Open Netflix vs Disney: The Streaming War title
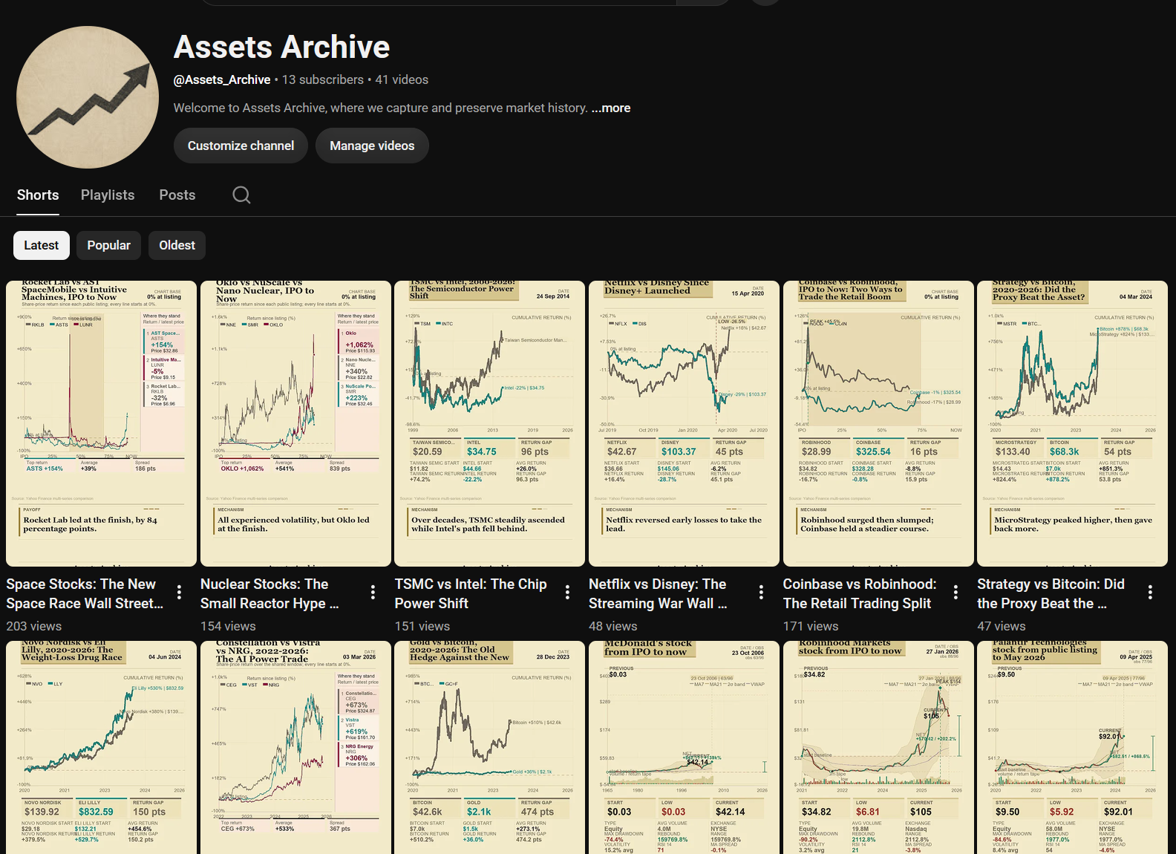 (x=658, y=594)
